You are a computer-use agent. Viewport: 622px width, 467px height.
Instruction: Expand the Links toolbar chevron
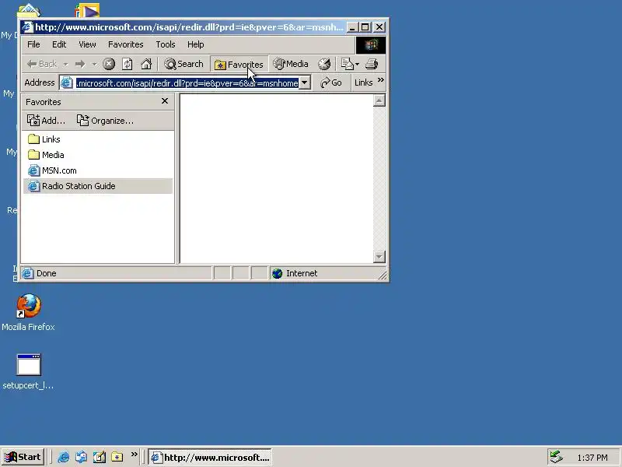381,81
